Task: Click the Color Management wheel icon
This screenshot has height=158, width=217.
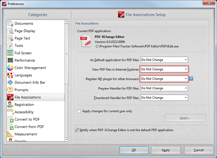Action: pos(10,68)
